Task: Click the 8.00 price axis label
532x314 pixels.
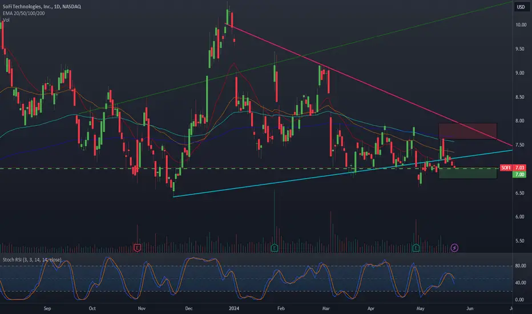Action: pyautogui.click(x=520, y=121)
